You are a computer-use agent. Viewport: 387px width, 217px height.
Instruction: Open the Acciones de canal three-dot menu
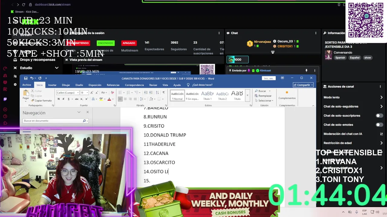click(x=380, y=86)
